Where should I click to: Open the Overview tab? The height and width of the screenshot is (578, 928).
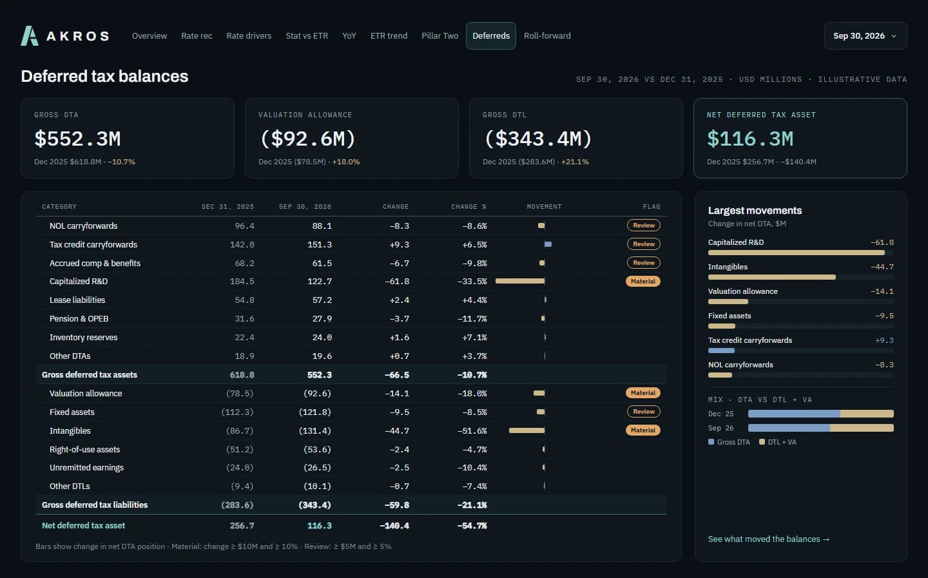coord(150,36)
